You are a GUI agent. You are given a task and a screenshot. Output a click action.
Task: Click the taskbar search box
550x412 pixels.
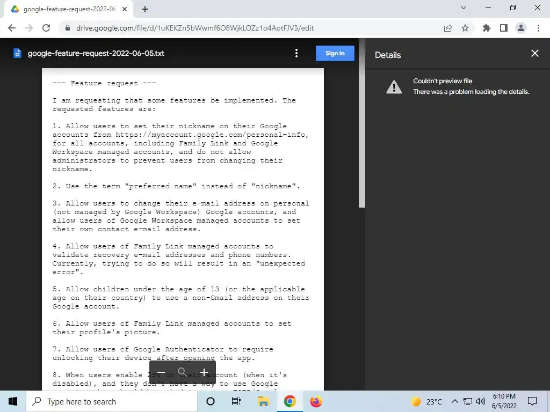click(112, 401)
